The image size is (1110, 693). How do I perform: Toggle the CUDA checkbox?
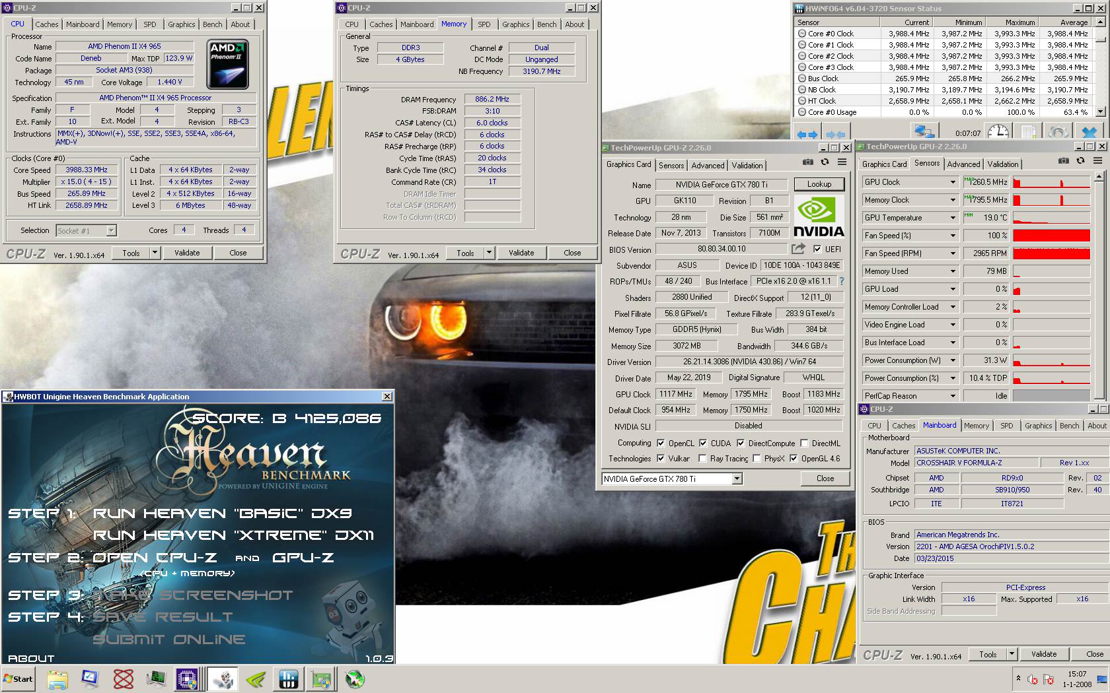pos(703,444)
